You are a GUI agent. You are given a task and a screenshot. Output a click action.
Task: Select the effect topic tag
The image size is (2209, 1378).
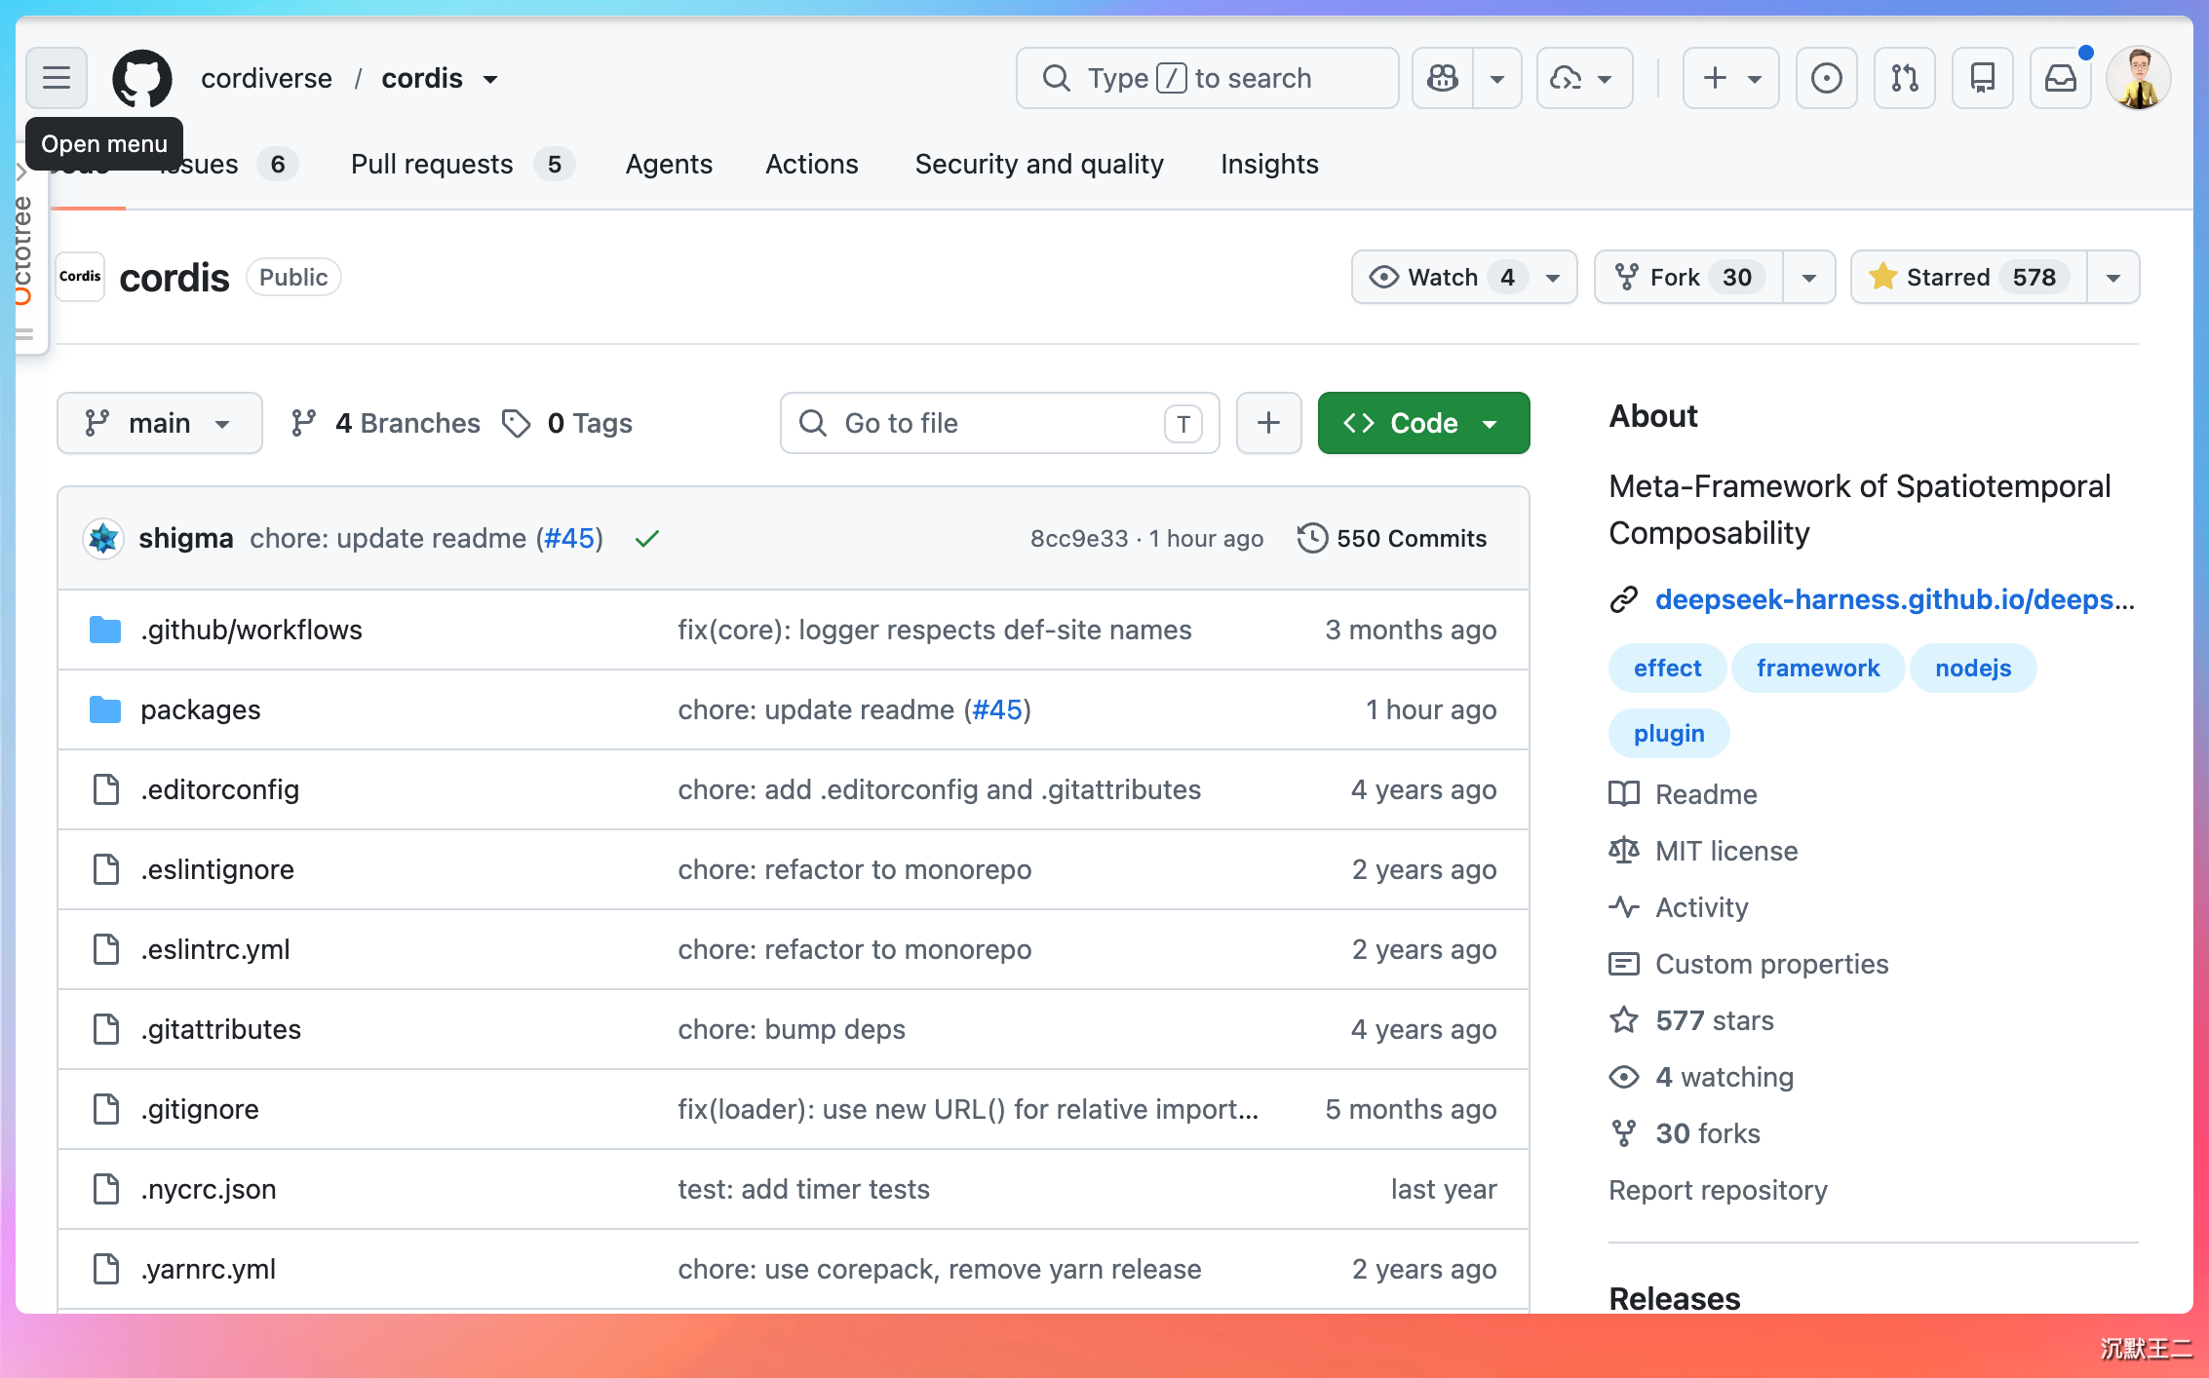coord(1667,668)
